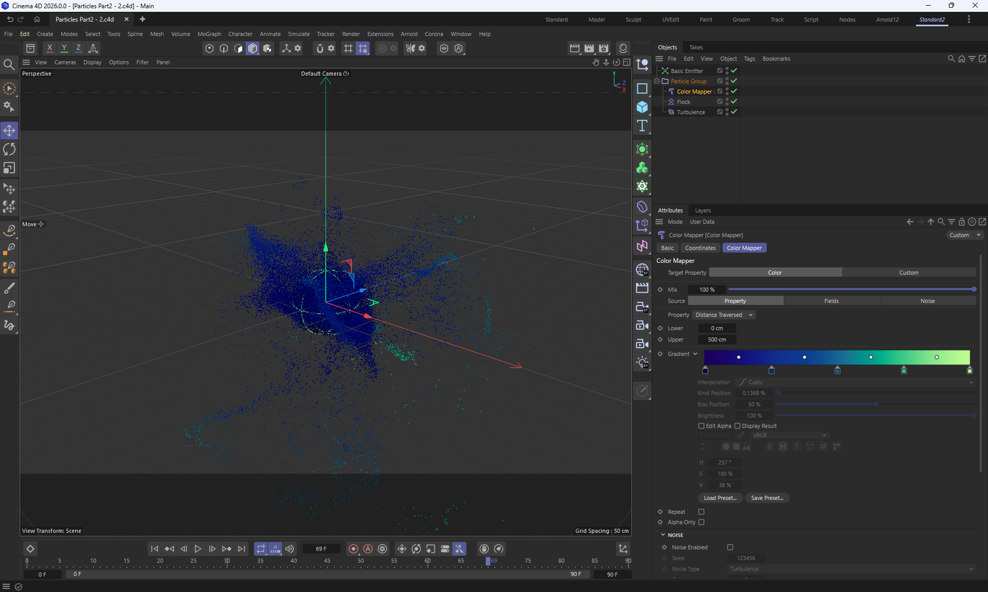Click the Mix percentage slider

click(x=851, y=290)
